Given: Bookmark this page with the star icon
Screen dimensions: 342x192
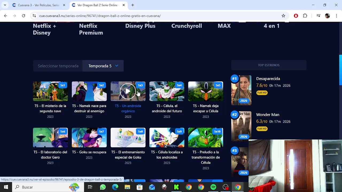Looking at the screenshot, I should pyautogui.click(x=283, y=16).
